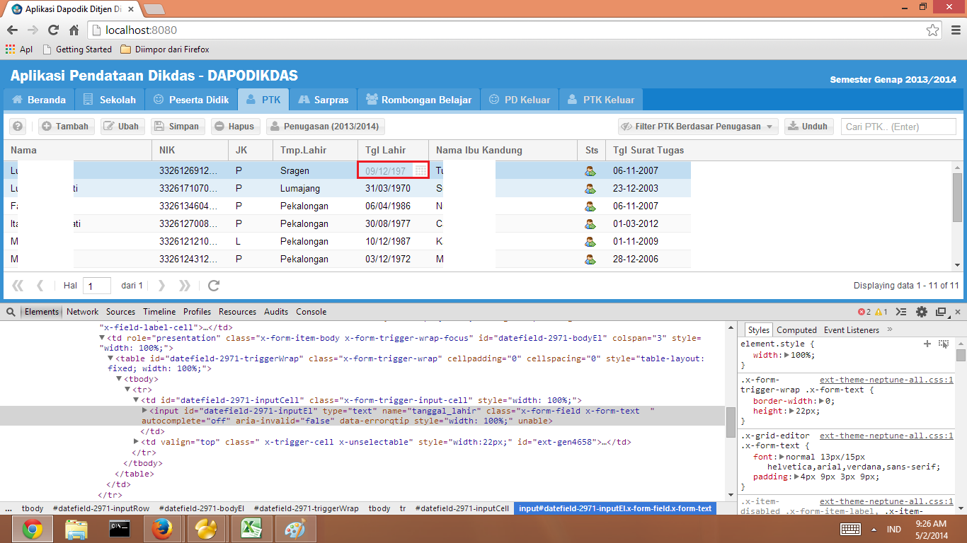Bookmark this page with the star icon
This screenshot has height=543, width=967.
pyautogui.click(x=933, y=30)
